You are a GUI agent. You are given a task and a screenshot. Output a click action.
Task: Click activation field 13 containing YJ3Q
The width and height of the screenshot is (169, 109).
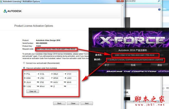pyautogui.click(x=31, y=86)
